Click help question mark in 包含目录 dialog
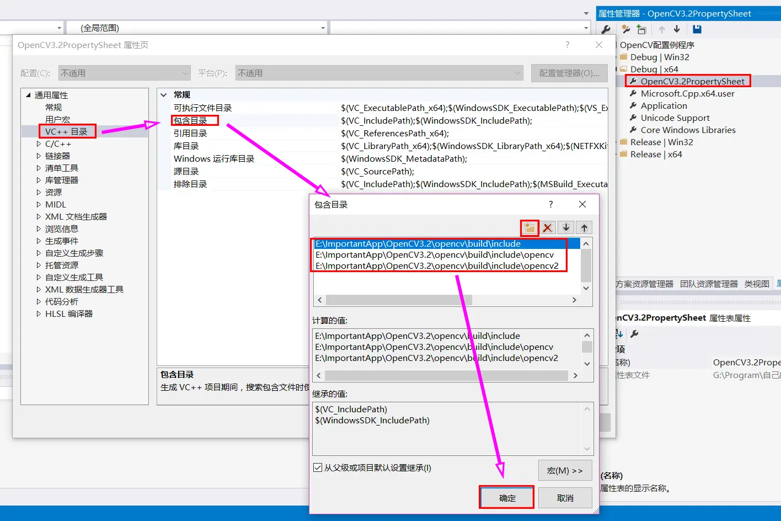The width and height of the screenshot is (781, 521). pyautogui.click(x=550, y=204)
